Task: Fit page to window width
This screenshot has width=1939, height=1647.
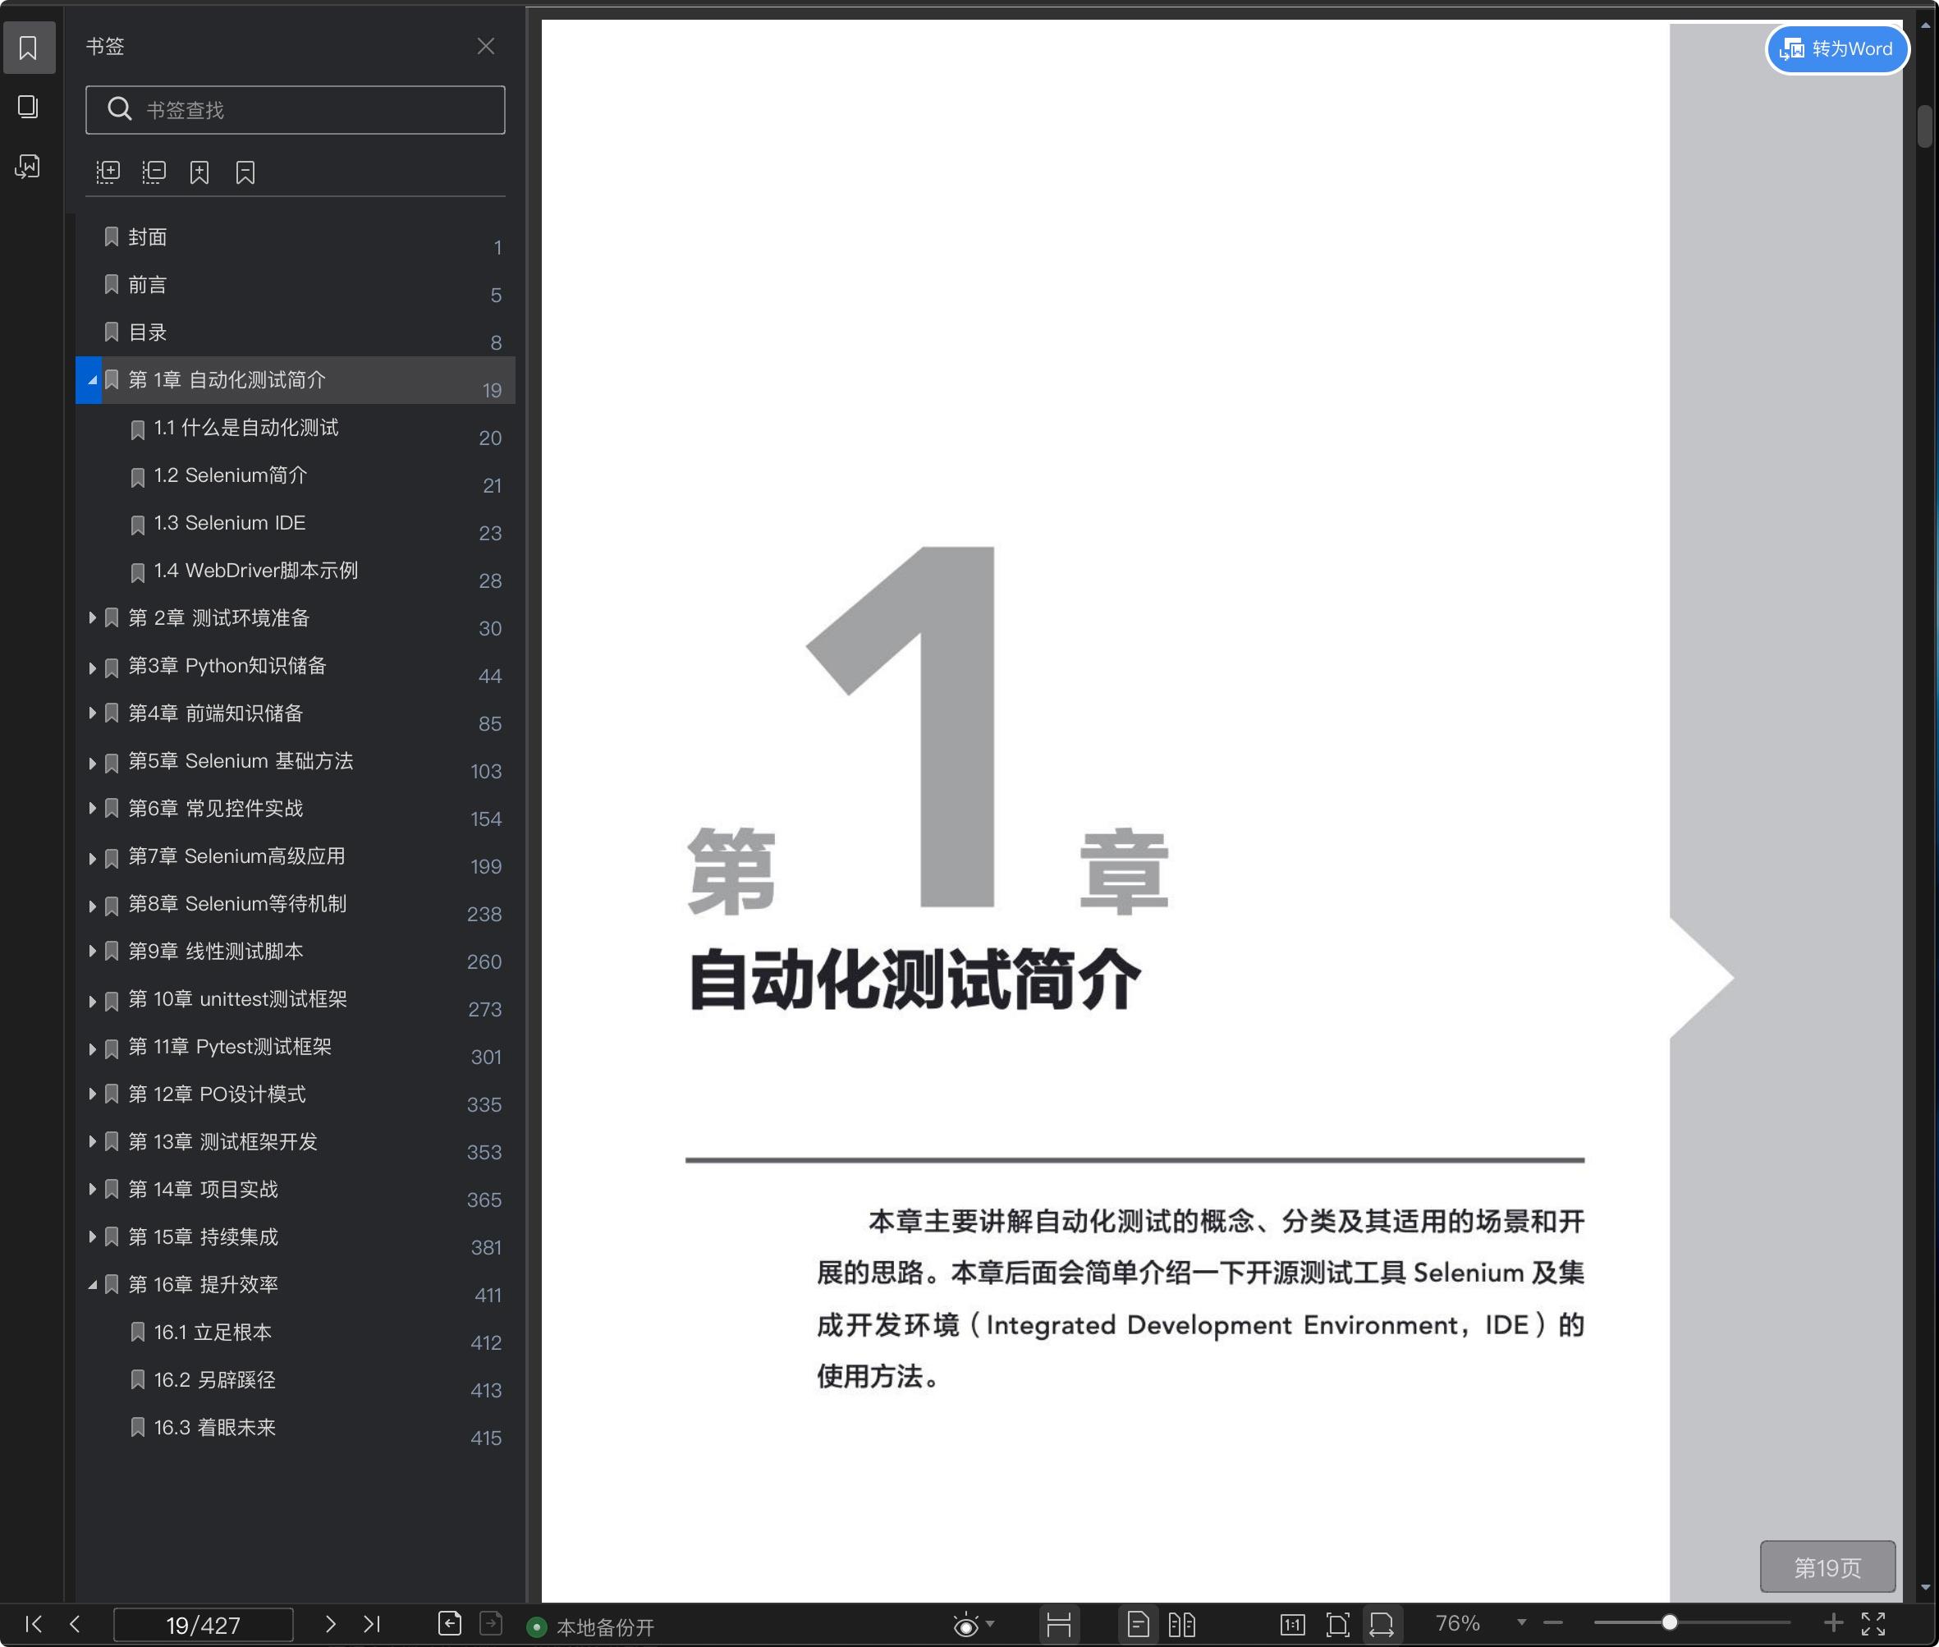Action: coord(1382,1625)
